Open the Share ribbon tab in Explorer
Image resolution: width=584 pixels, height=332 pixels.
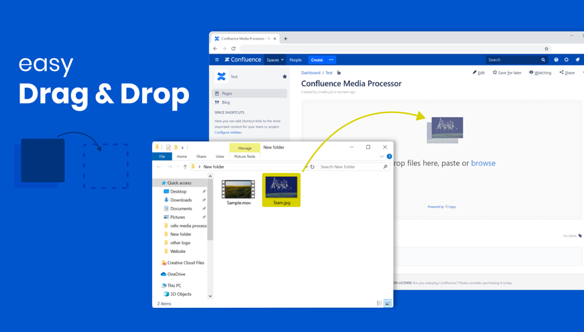pyautogui.click(x=201, y=157)
